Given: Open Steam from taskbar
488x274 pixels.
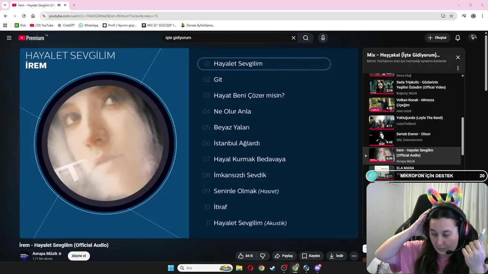Looking at the screenshot, I should tap(273, 268).
